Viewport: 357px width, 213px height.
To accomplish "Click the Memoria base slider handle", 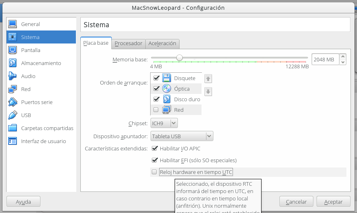I will tap(180, 58).
